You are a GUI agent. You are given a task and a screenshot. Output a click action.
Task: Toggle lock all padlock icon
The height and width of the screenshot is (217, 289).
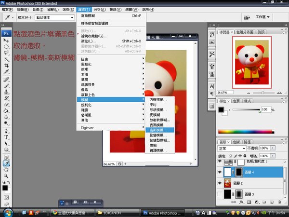[x=245, y=156]
